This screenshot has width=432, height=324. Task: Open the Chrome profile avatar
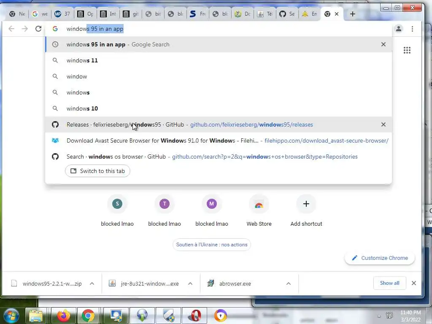tap(398, 29)
